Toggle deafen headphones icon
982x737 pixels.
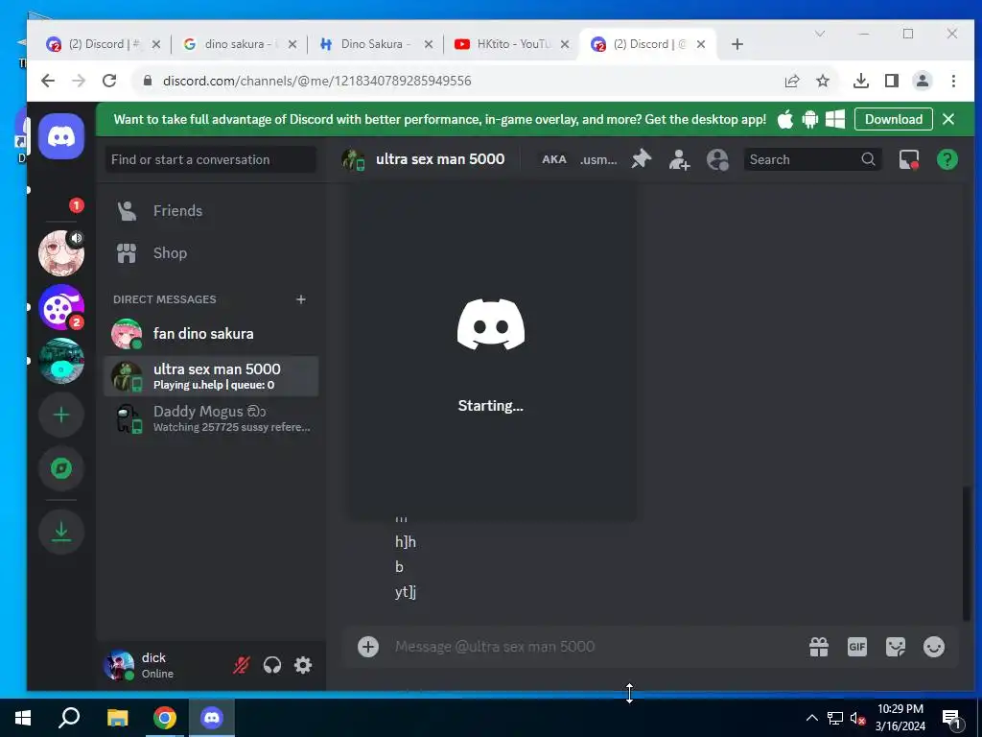[271, 665]
